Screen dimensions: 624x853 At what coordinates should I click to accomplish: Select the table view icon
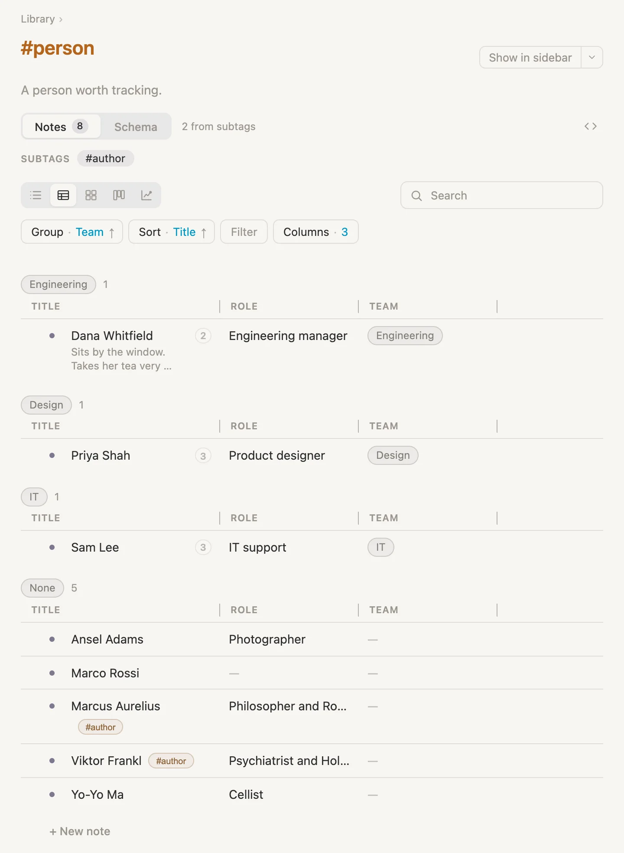[63, 195]
